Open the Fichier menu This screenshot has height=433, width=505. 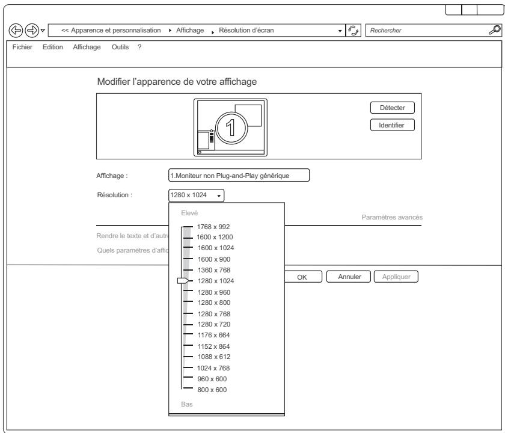22,47
